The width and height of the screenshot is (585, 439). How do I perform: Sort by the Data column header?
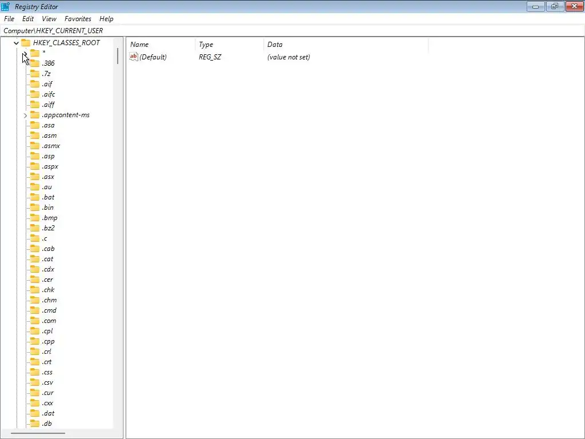tap(346, 45)
